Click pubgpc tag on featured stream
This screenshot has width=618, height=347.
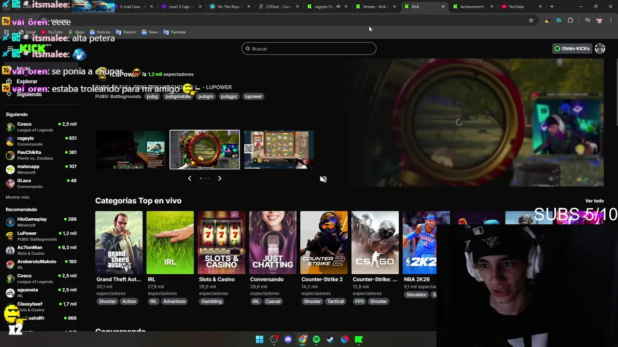coord(229,96)
